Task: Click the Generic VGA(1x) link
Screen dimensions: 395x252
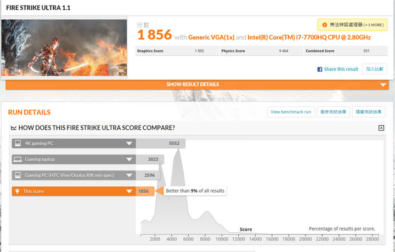Action: (x=211, y=37)
